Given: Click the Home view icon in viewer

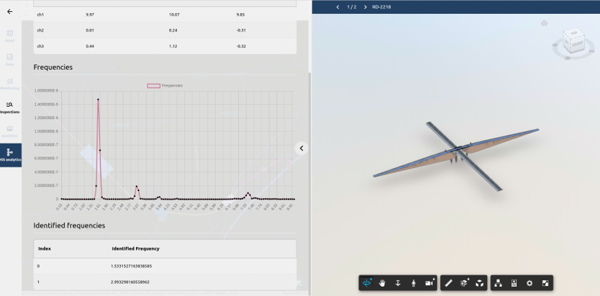Looking at the screenshot, I should coord(544,23).
